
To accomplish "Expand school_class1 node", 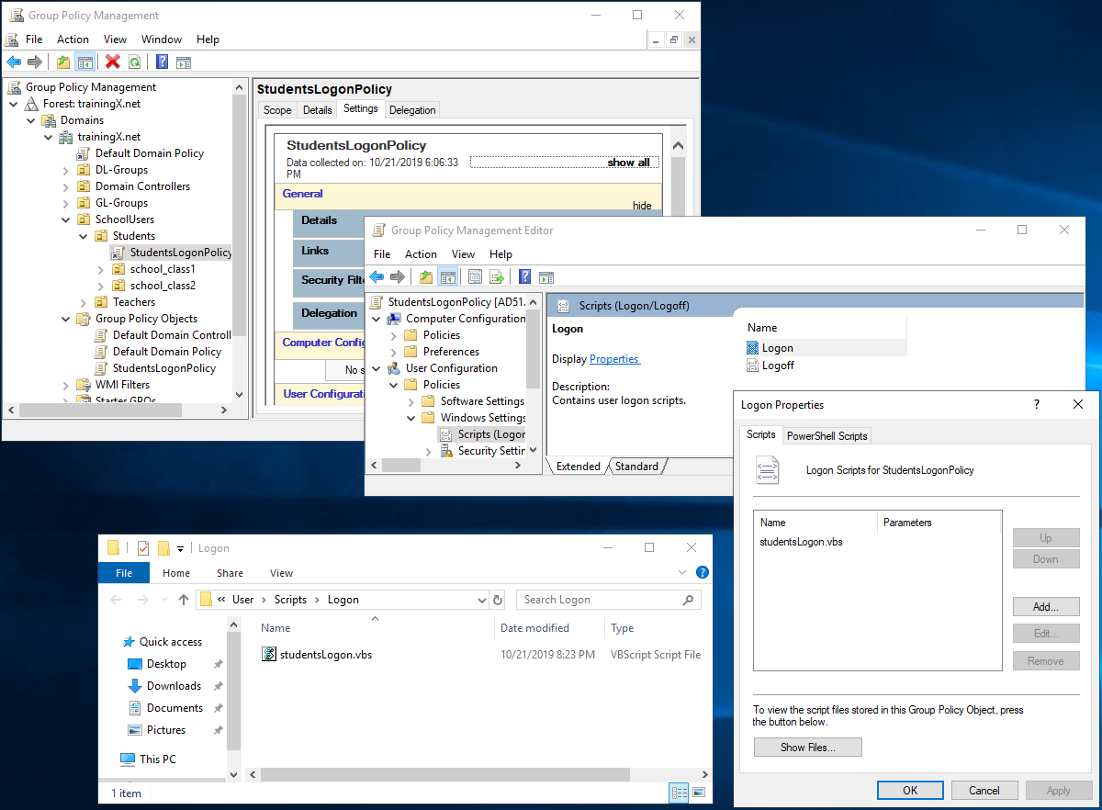I will click(x=101, y=269).
